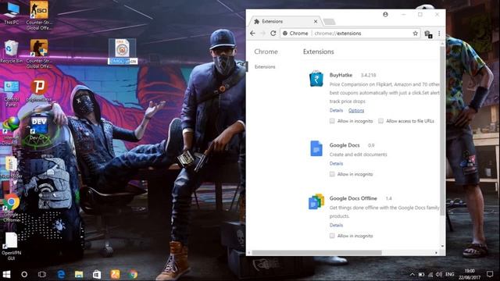Click the horizontal scrollbar in Chrome
Screen dimensions: 500x281
[316, 253]
